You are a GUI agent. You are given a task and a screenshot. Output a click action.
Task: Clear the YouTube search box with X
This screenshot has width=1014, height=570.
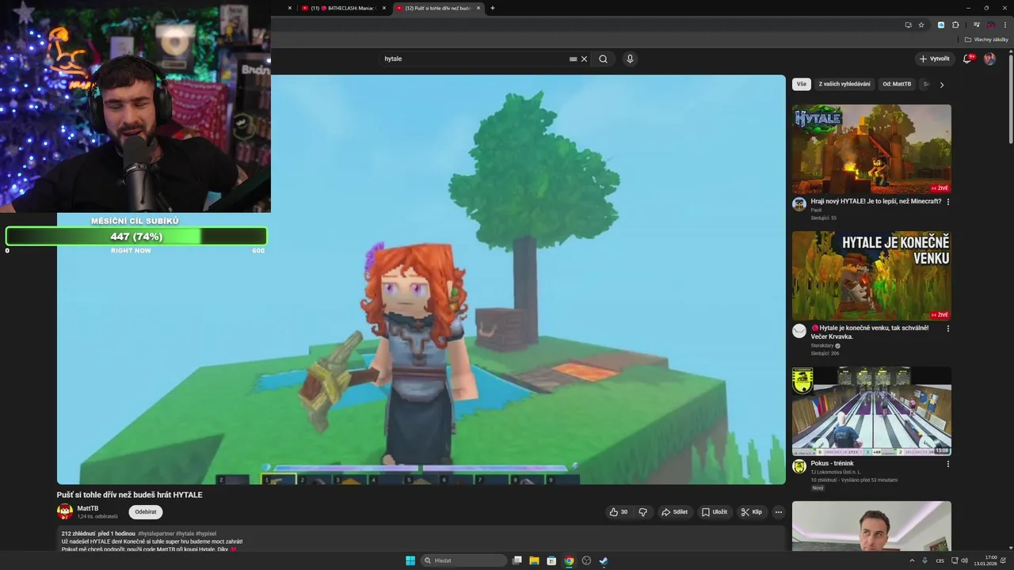click(585, 59)
